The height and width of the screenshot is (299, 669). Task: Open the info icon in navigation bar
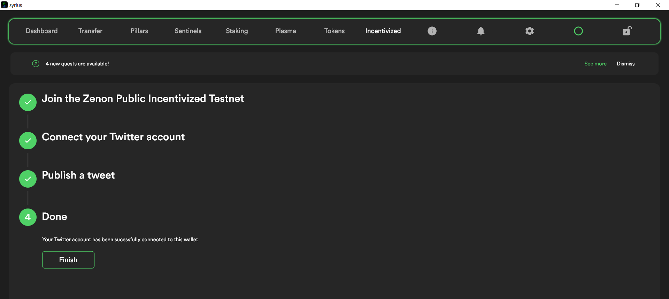point(432,31)
